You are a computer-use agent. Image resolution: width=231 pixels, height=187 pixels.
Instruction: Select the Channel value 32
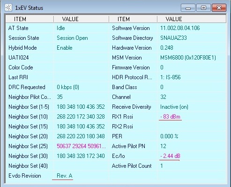pos(163,97)
